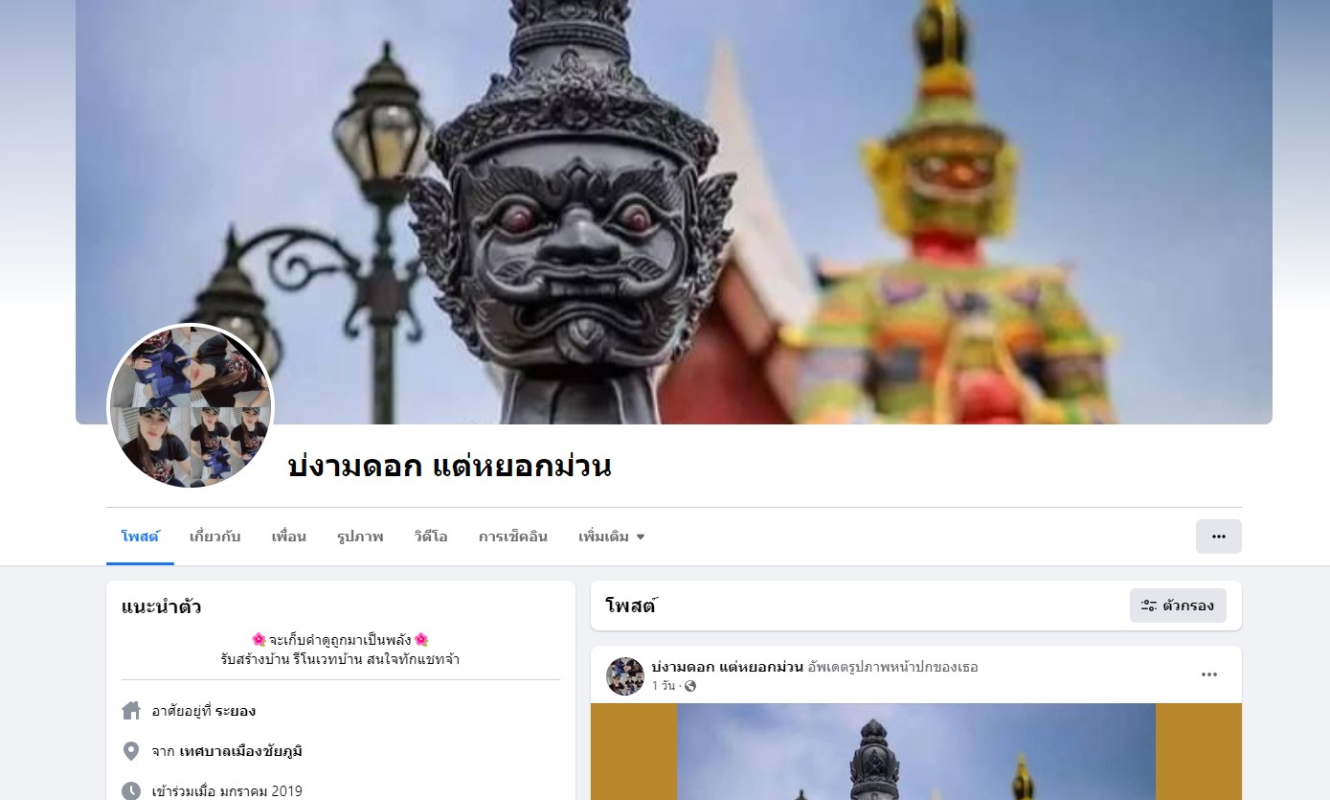Click the post author name link

[x=727, y=667]
